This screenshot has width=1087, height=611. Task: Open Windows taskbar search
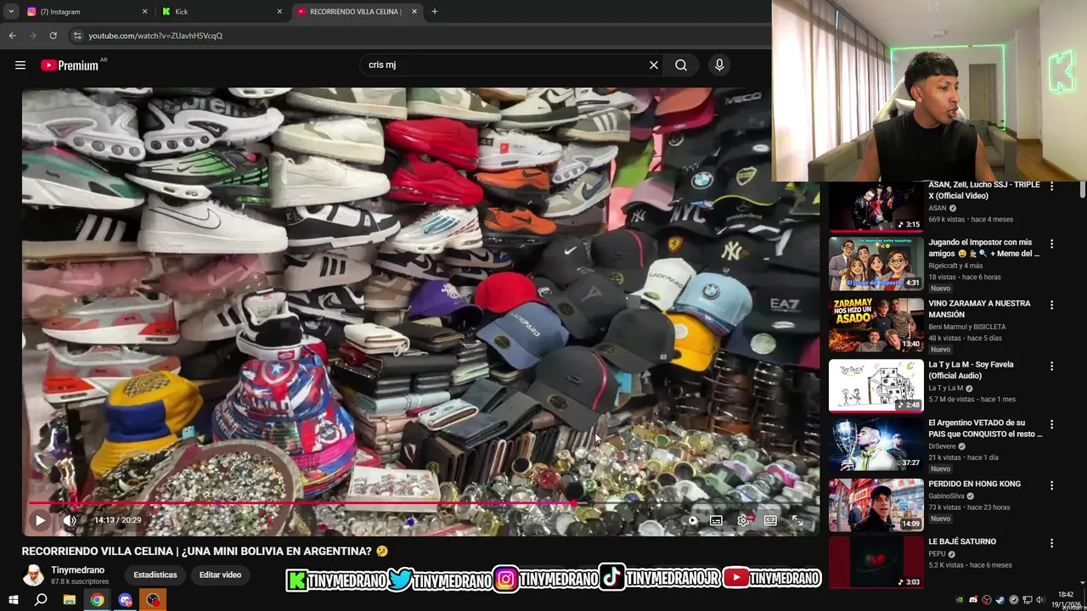point(41,600)
